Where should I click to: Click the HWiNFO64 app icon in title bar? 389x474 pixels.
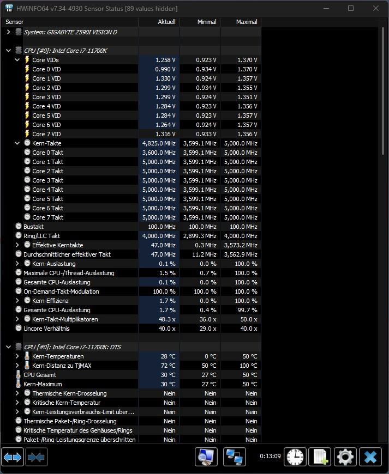coord(9,8)
